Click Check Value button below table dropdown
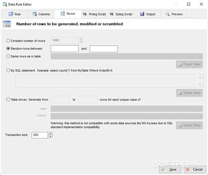 tap(189, 64)
